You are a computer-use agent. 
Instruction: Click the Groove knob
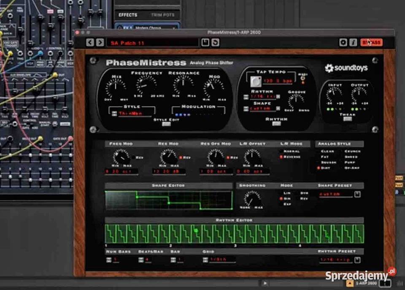pyautogui.click(x=296, y=99)
